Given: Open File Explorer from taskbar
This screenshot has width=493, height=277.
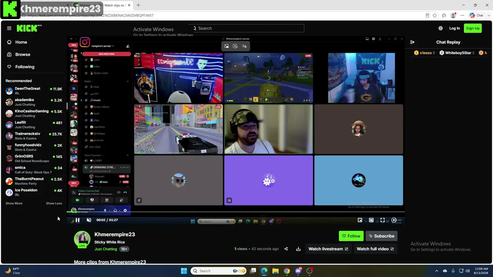Looking at the screenshot, I should pyautogui.click(x=275, y=271).
